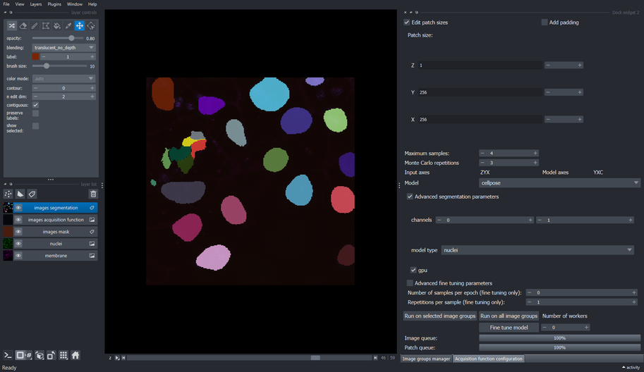Adjust the opacity slider
Screen dimensions: 644x372
tap(58, 38)
